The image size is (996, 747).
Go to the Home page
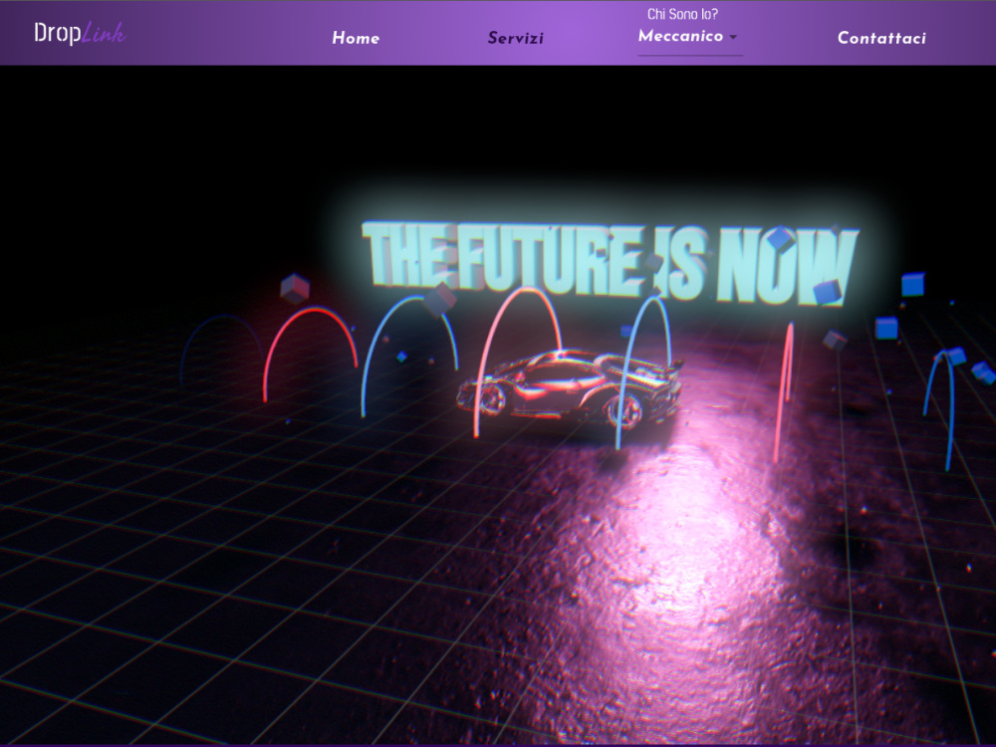(x=356, y=38)
